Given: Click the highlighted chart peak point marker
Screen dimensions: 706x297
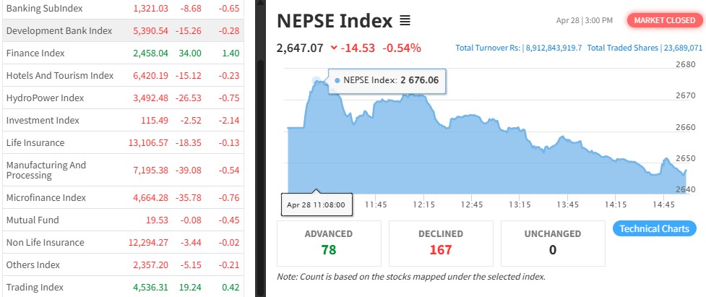Looking at the screenshot, I should click(316, 81).
